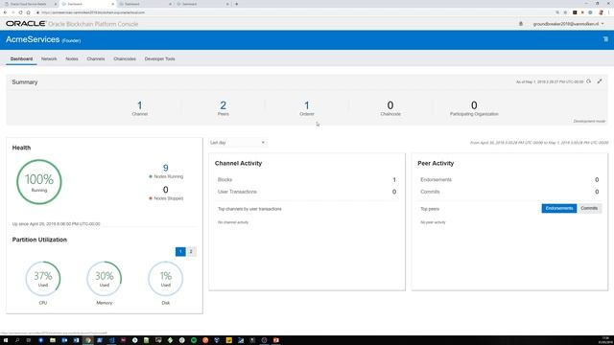614x345 pixels.
Task: Click the Blocks row in Channel Activity
Action: point(307,179)
